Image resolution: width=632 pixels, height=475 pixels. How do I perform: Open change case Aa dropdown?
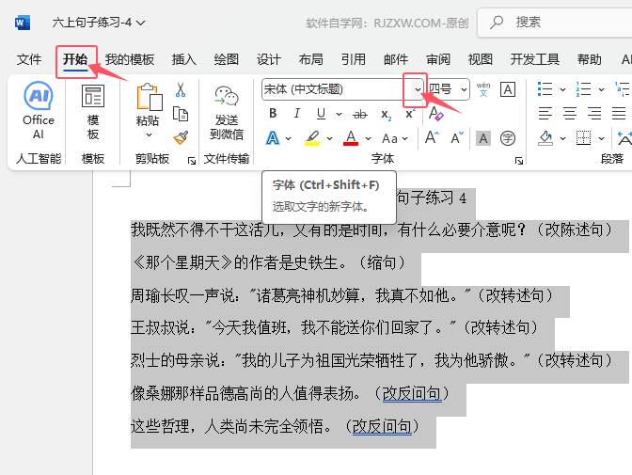[395, 138]
